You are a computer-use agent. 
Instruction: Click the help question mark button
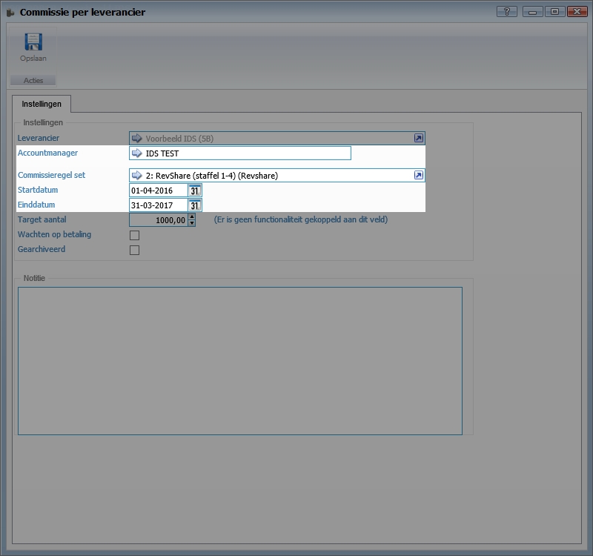[507, 11]
